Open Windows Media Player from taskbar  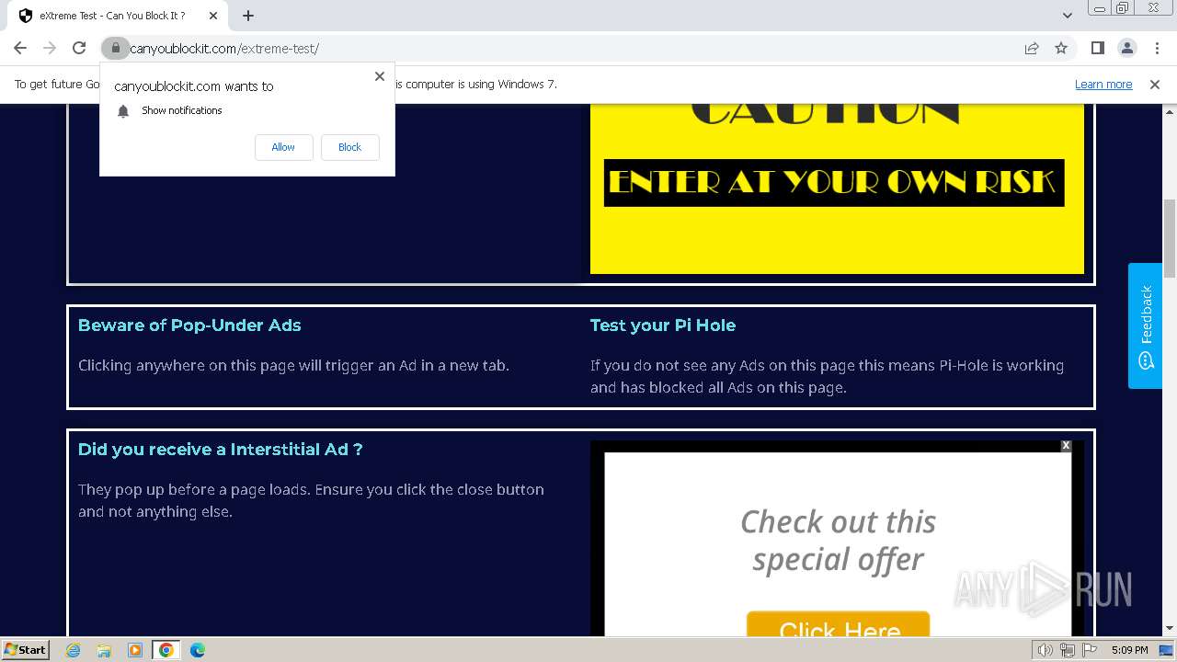[x=135, y=650]
